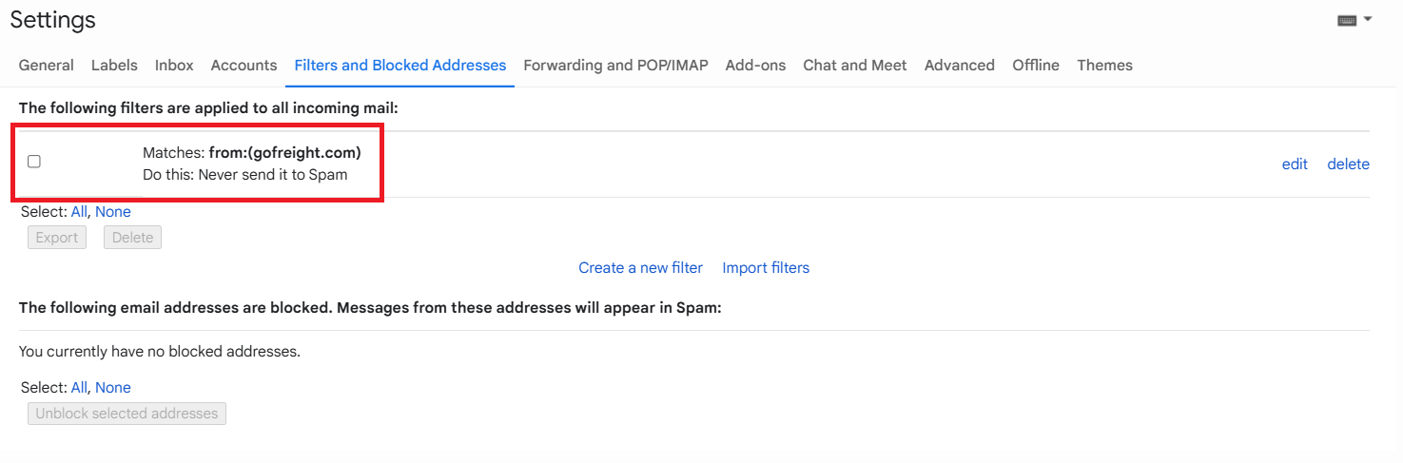1403x463 pixels.
Task: Go to the Inbox settings tab
Action: click(174, 66)
